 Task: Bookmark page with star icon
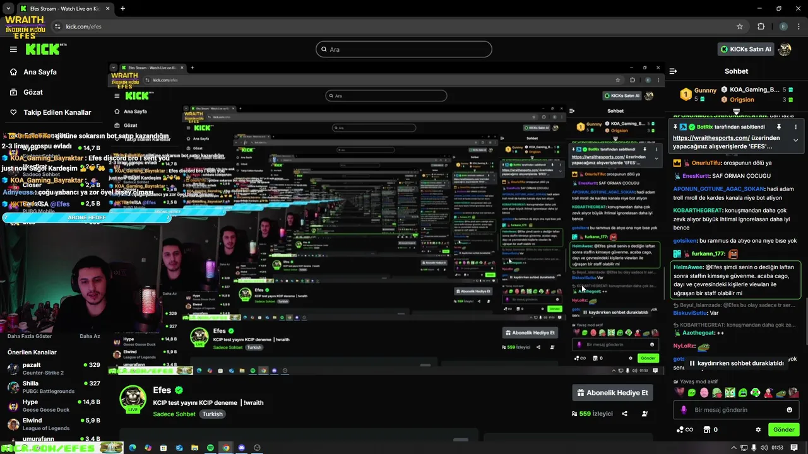coord(740,26)
